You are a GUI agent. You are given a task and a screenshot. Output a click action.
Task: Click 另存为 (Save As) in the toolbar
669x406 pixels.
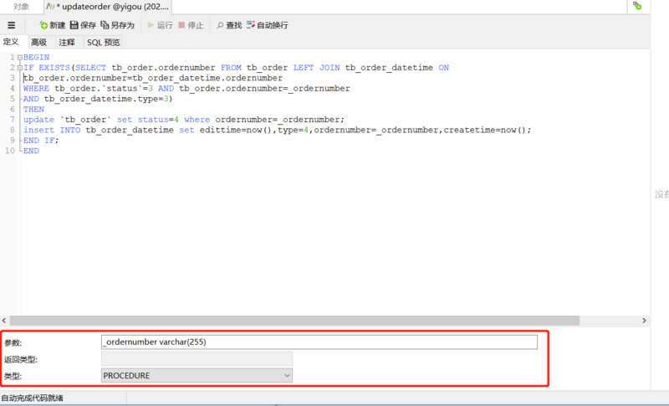[x=117, y=25]
